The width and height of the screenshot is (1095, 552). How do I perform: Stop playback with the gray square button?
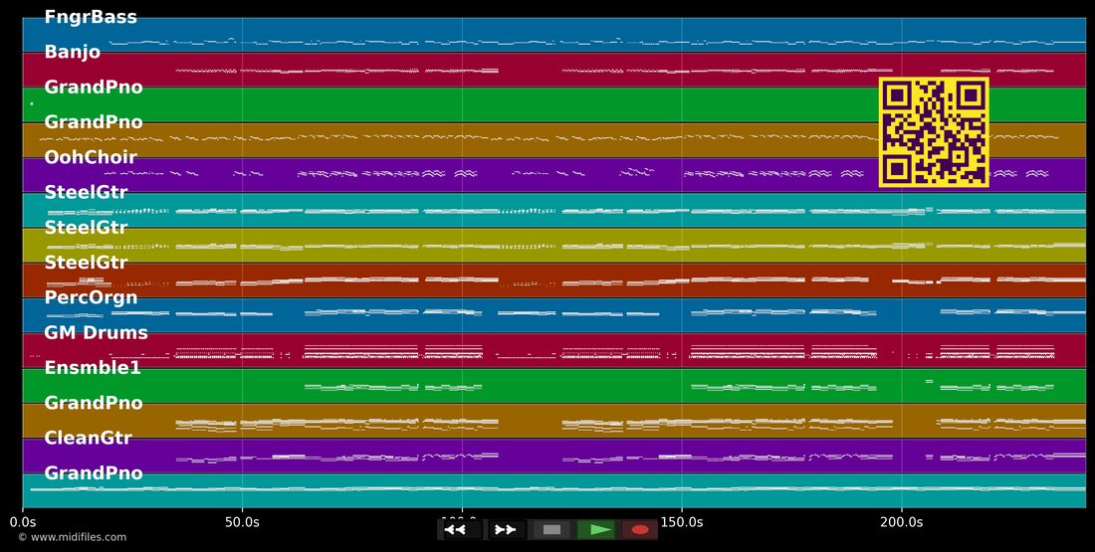(x=551, y=530)
